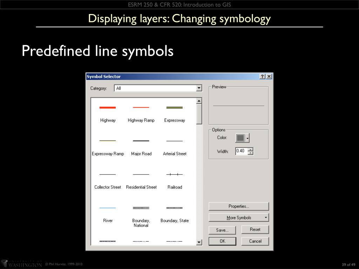The height and width of the screenshot is (269, 359).
Task: Select the Railroad line symbol
Action: point(175,180)
